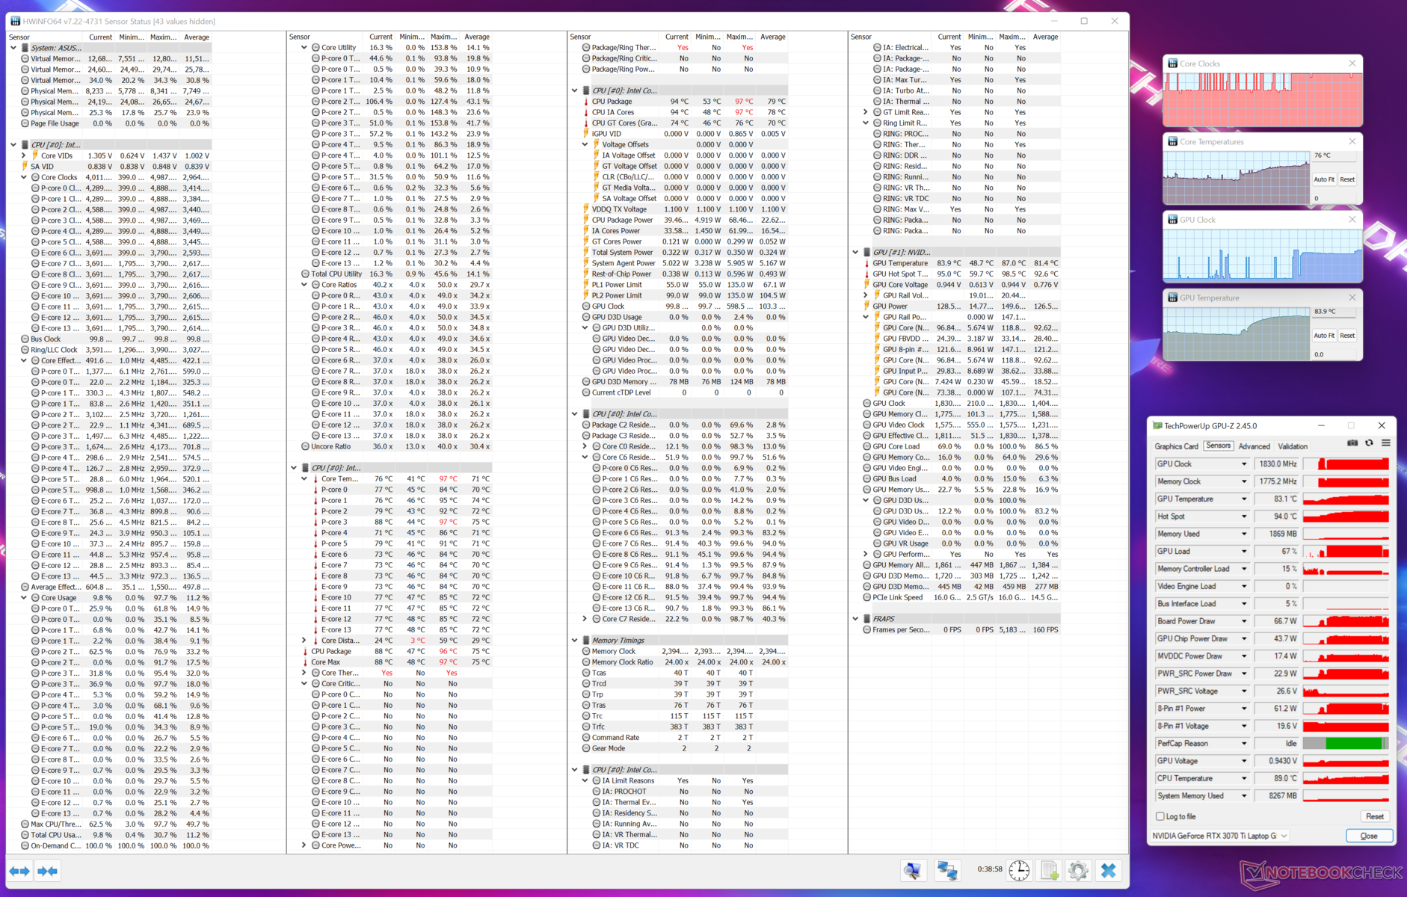1407x897 pixels.
Task: Click the 76 °C max field in Core Temperatures
Action: tap(1334, 155)
